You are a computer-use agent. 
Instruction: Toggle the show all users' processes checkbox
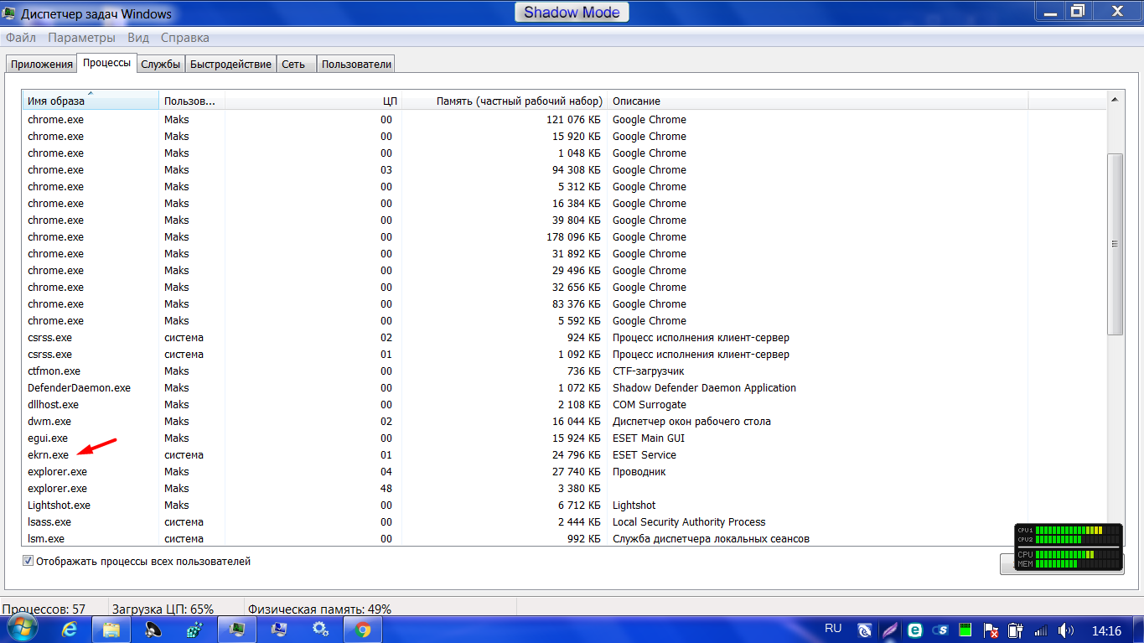click(x=28, y=561)
